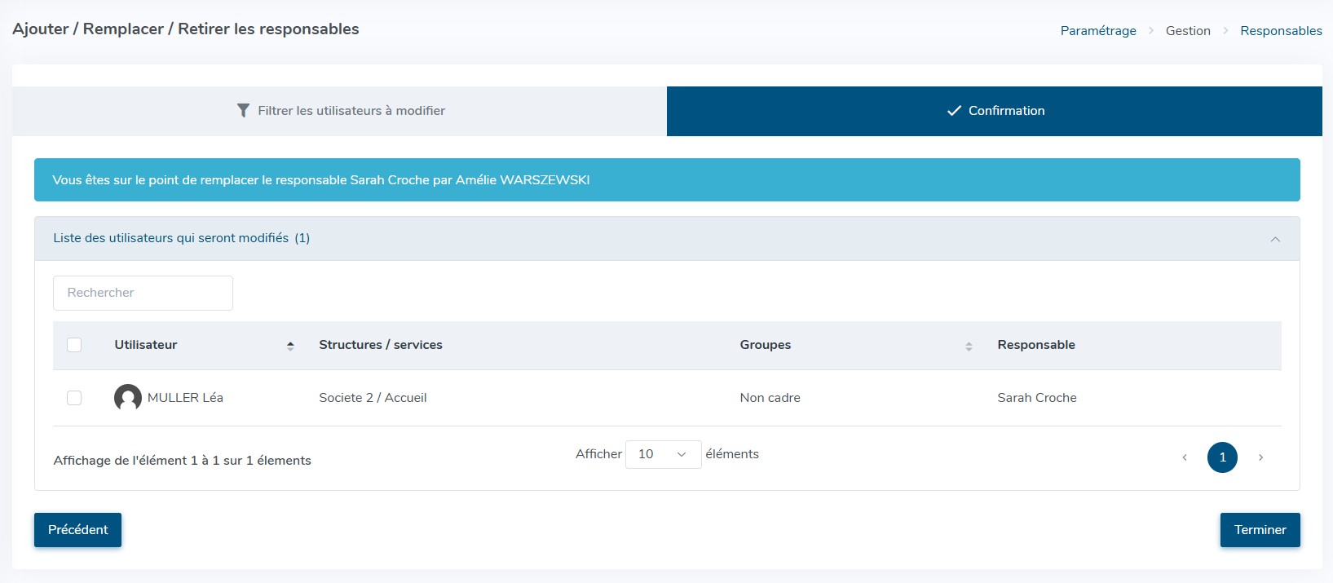Click the filter funnel icon
This screenshot has width=1333, height=583.
[243, 111]
